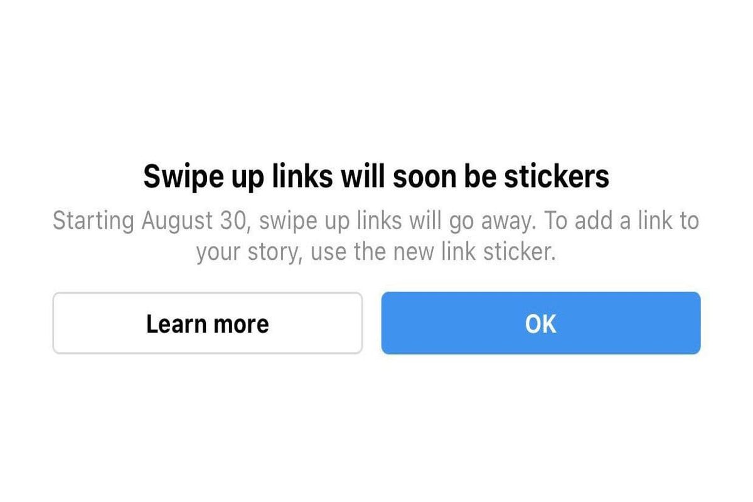Close the announcement using the blue button

click(x=540, y=323)
